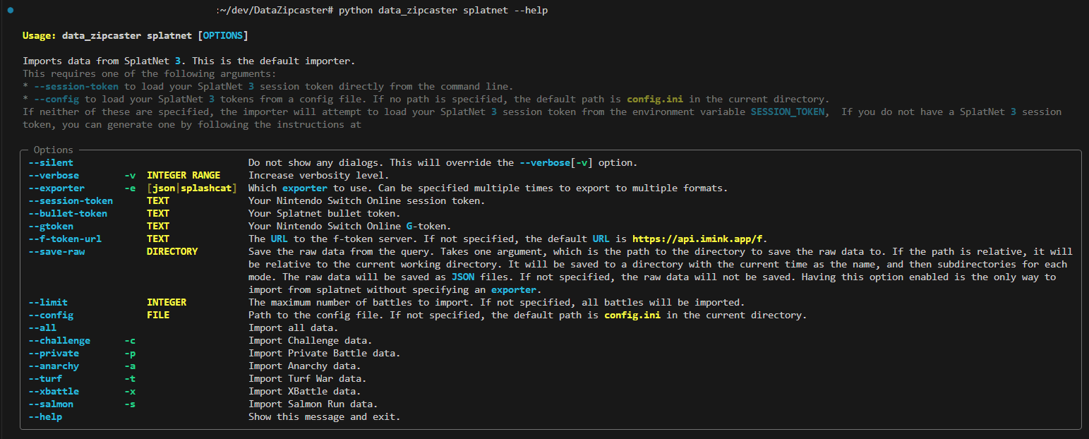Click the '-a' short flag

[130, 366]
